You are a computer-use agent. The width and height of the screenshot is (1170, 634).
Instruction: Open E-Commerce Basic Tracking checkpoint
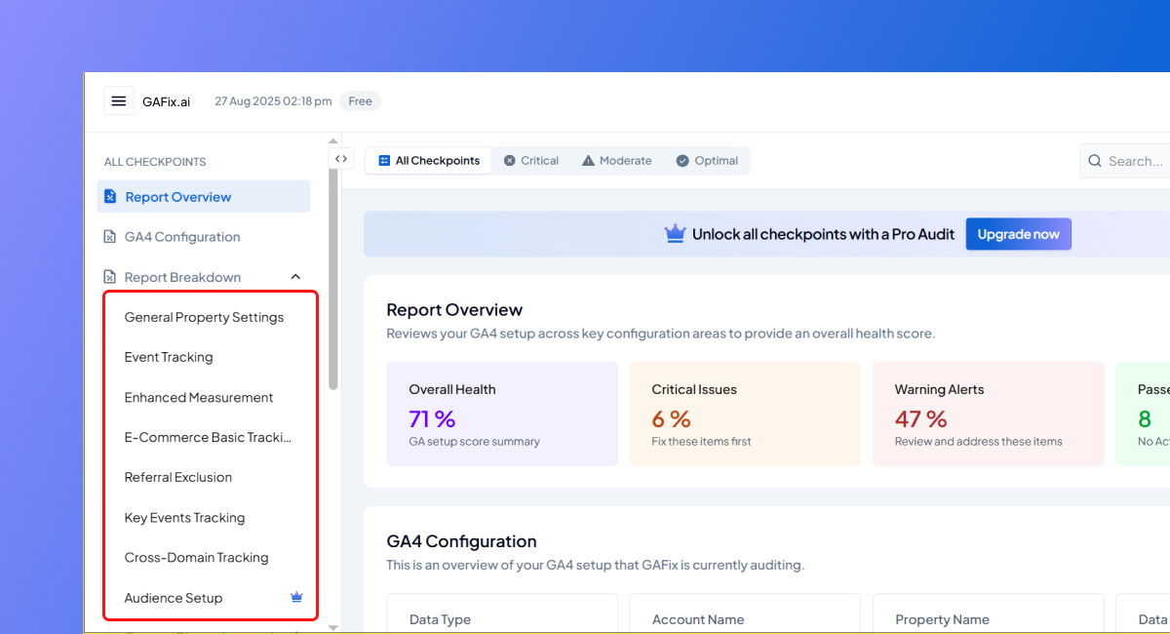(208, 438)
